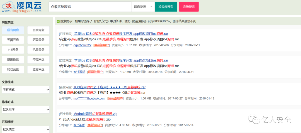Click the path /1 28/Android无线点餐系统源码.zip
The height and width of the screenshot is (133, 301).
point(85,119)
